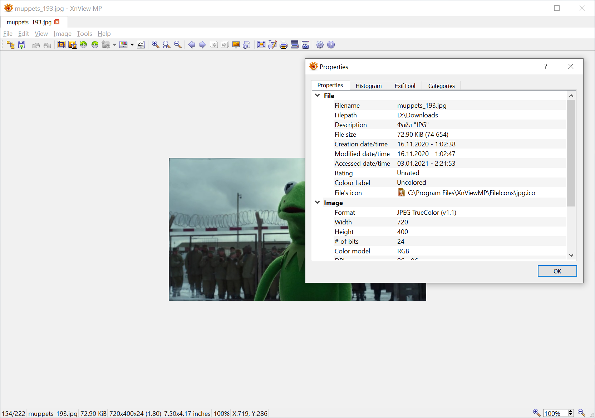Click the actual size 1:1 zoom icon
The width and height of the screenshot is (595, 418).
pyautogui.click(x=166, y=45)
